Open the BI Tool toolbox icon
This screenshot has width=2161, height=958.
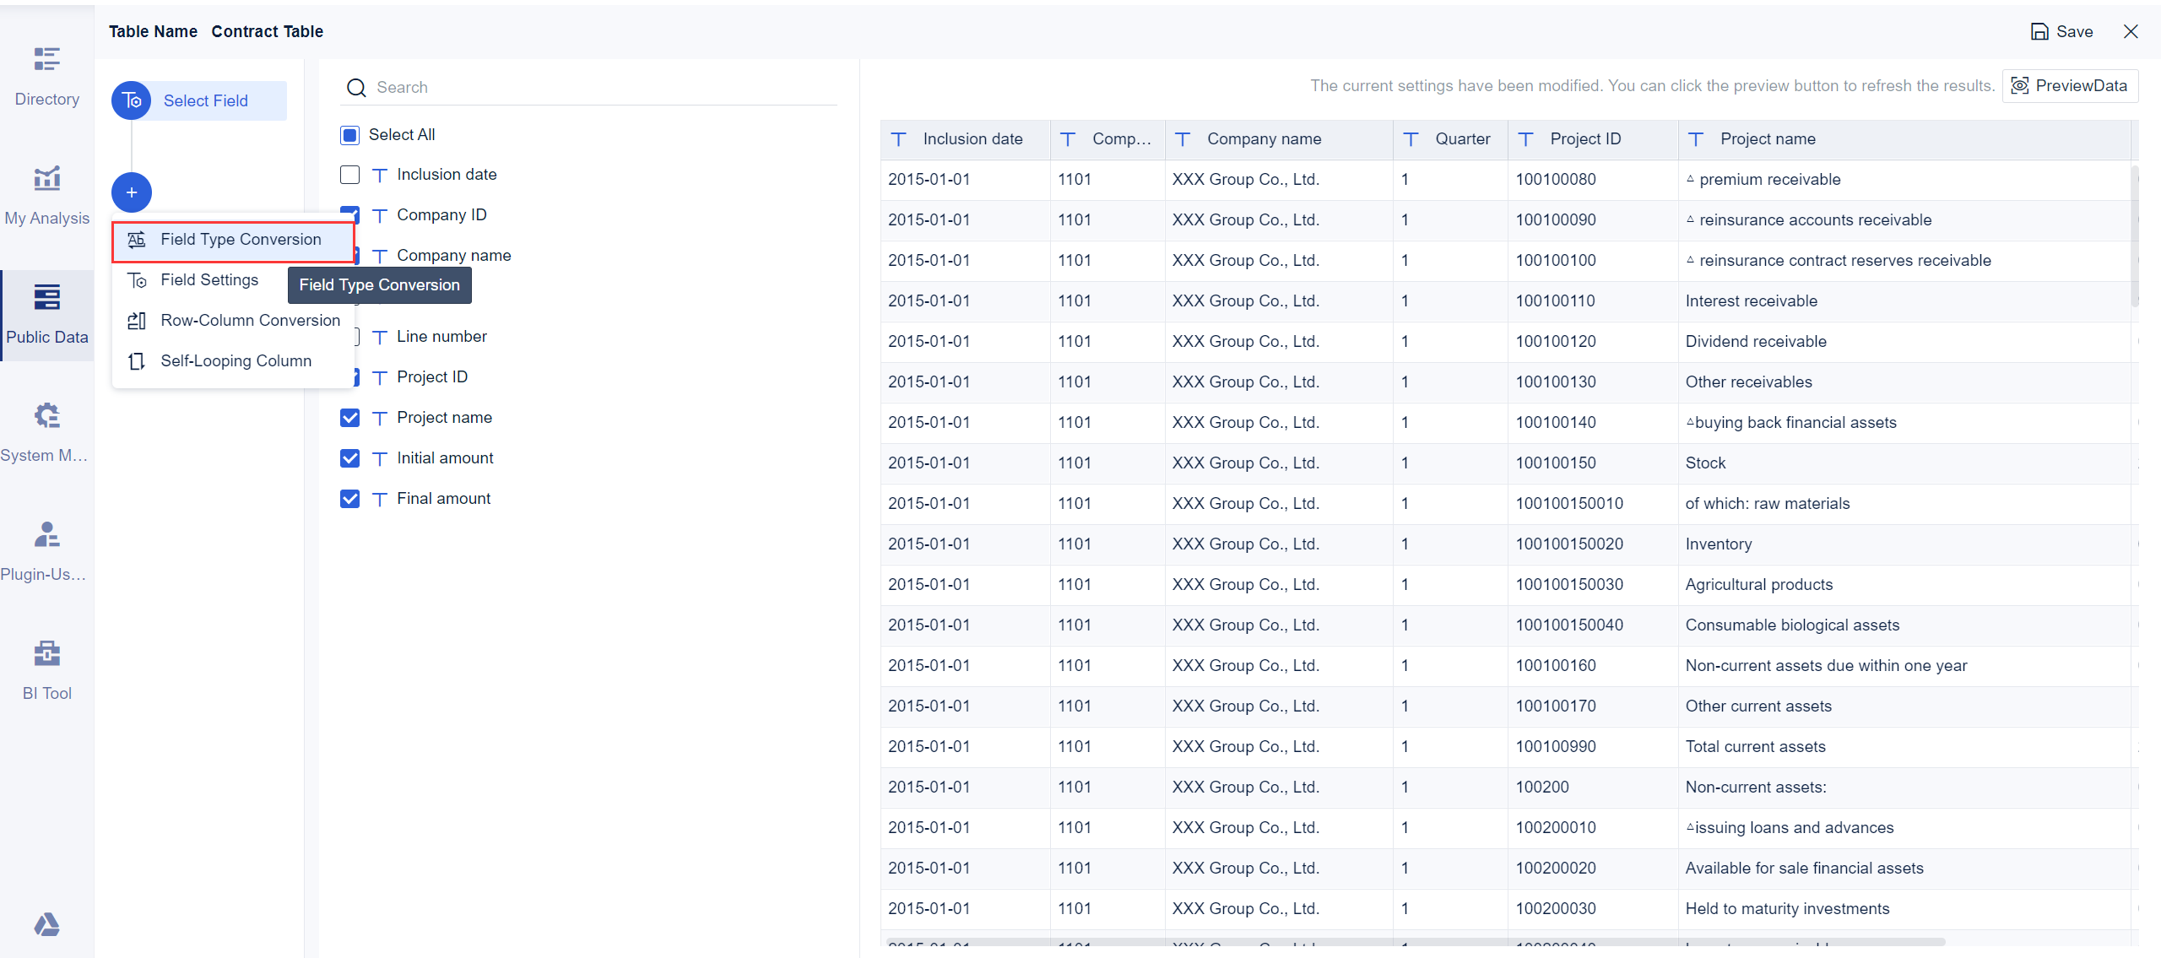click(46, 653)
